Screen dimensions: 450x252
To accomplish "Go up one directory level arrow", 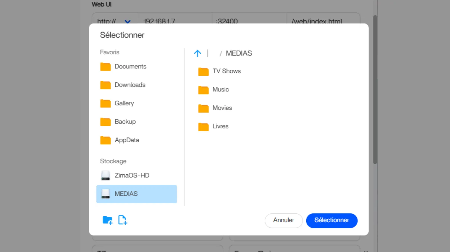I will click(197, 53).
